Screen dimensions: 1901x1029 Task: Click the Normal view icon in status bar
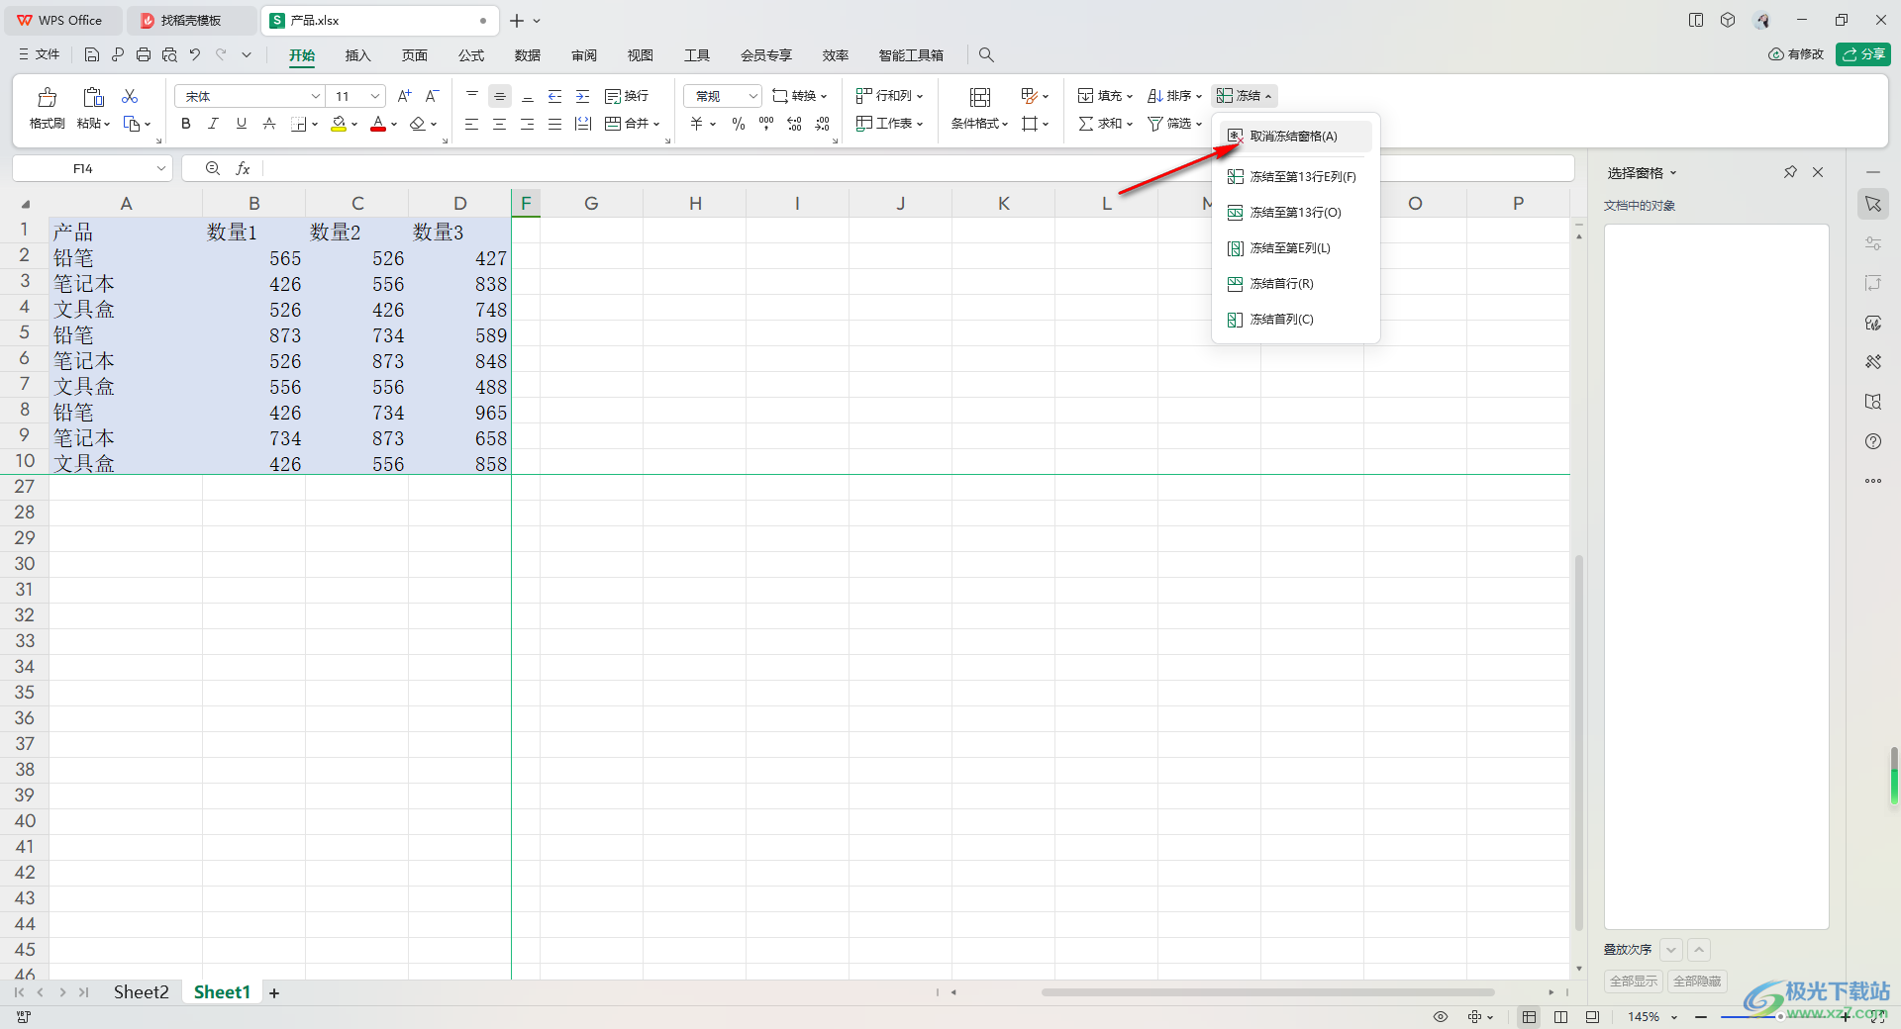pos(1530,1017)
